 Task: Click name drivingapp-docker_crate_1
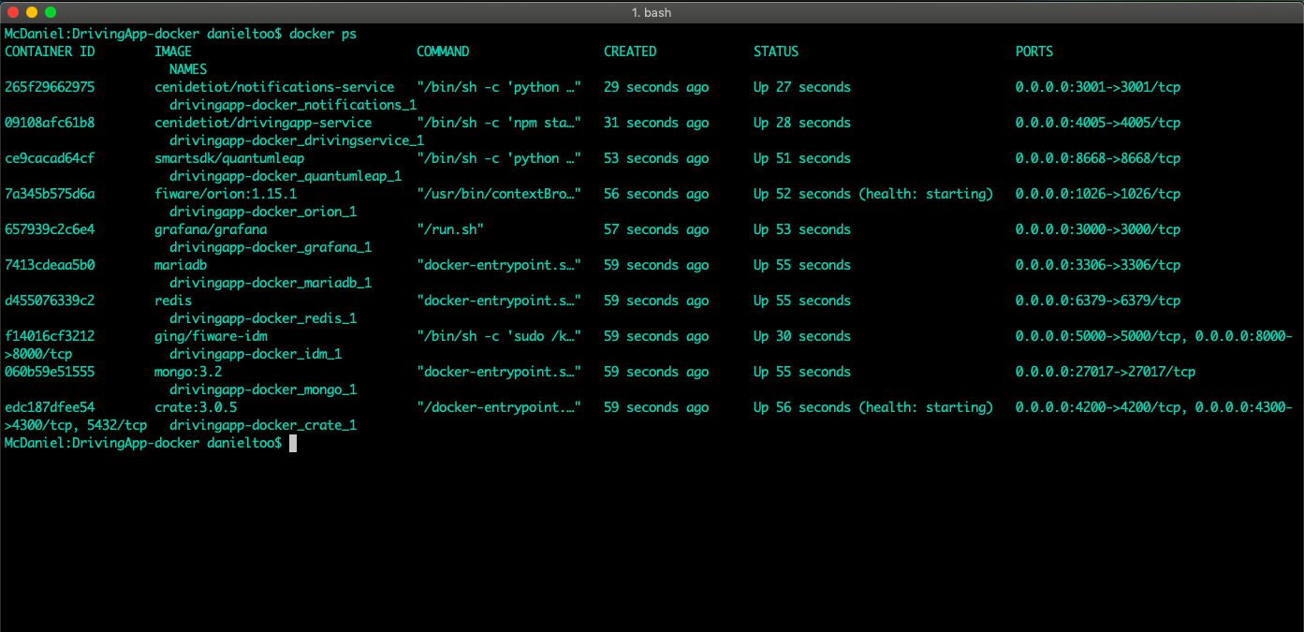(263, 425)
